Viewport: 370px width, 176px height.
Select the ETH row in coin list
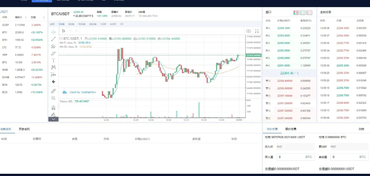(23, 40)
